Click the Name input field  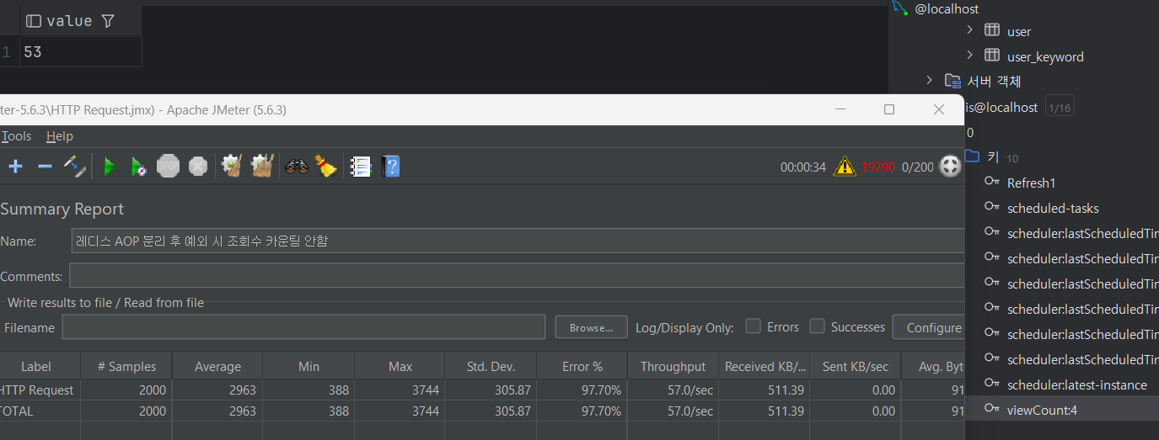[x=518, y=241]
